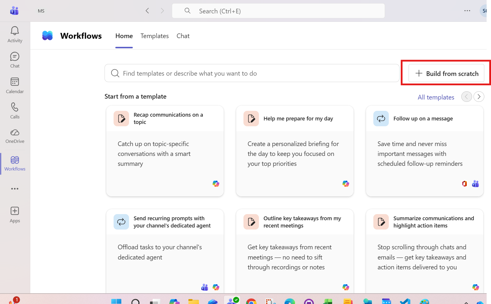Click Copilot icon on Recap communications card

coord(216,184)
